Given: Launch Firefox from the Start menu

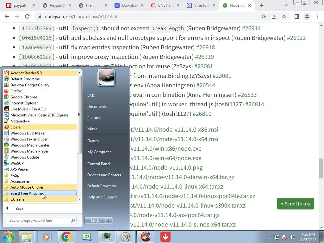Looking at the screenshot, I should (x=40, y=91).
